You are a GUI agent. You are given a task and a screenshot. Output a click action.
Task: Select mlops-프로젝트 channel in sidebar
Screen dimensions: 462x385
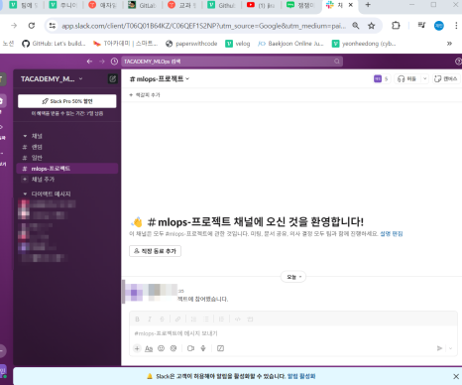(x=67, y=169)
